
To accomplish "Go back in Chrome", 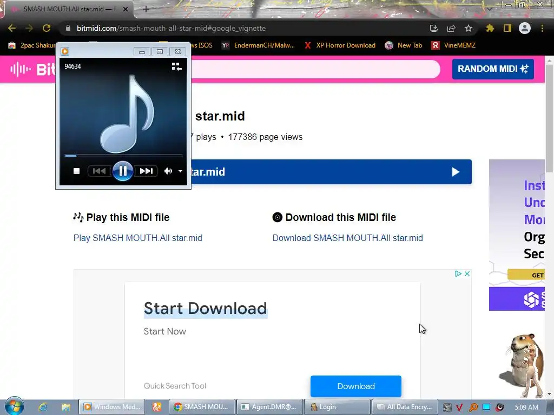I will 12,28.
